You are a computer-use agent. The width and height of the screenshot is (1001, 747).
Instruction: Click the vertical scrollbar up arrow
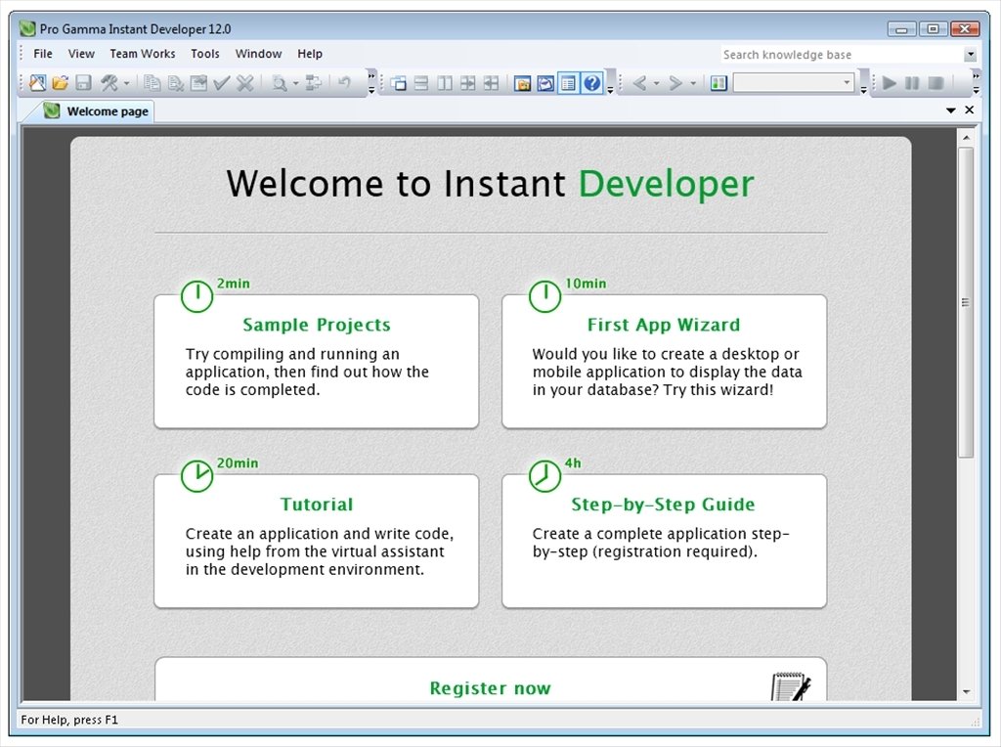coord(966,137)
